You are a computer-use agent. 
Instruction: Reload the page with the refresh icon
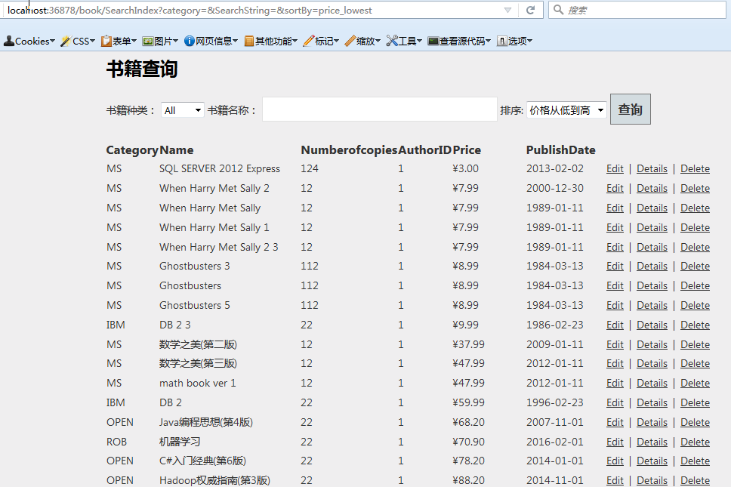pyautogui.click(x=530, y=11)
